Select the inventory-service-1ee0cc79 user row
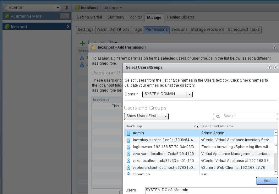 (x=199, y=140)
